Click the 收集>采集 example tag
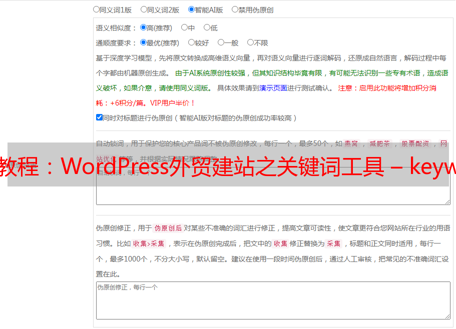Image resolution: width=456 pixels, height=329 pixels. tap(149, 243)
